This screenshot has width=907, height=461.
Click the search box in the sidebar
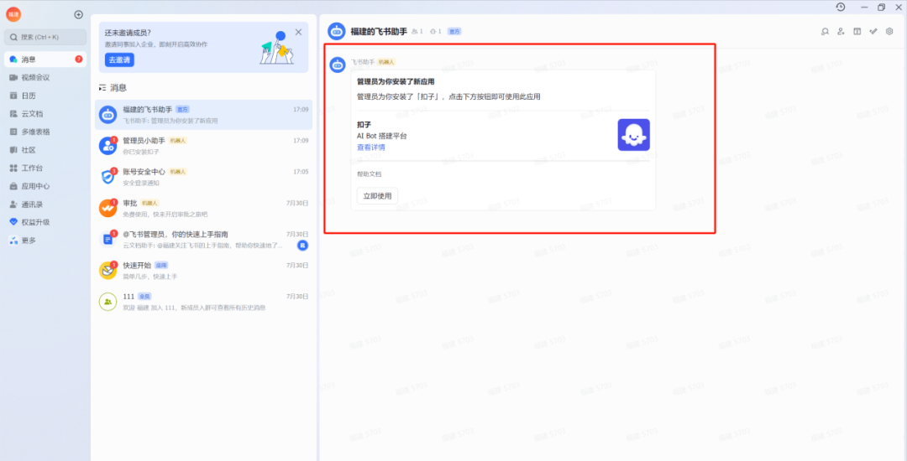[45, 37]
